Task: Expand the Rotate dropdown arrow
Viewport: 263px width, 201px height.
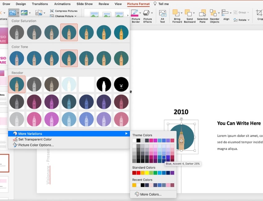Action: pos(248,20)
